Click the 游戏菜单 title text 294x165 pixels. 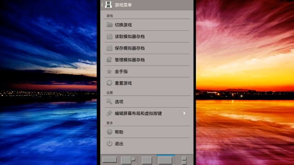123,5
